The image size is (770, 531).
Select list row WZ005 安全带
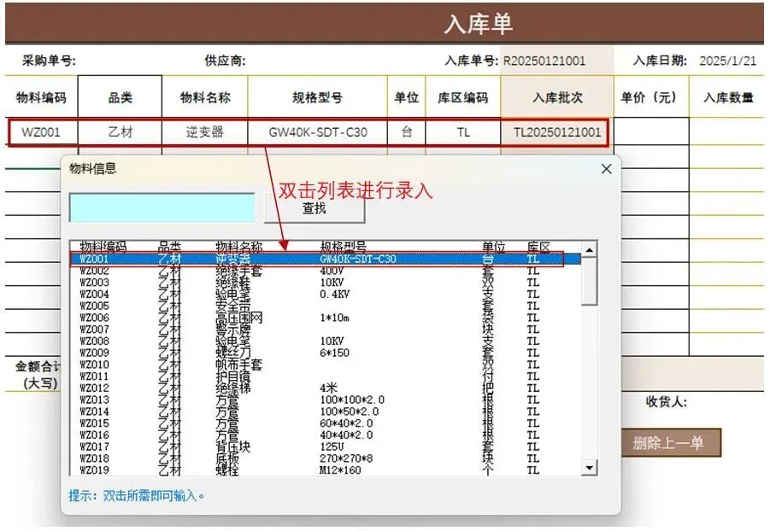coord(325,306)
